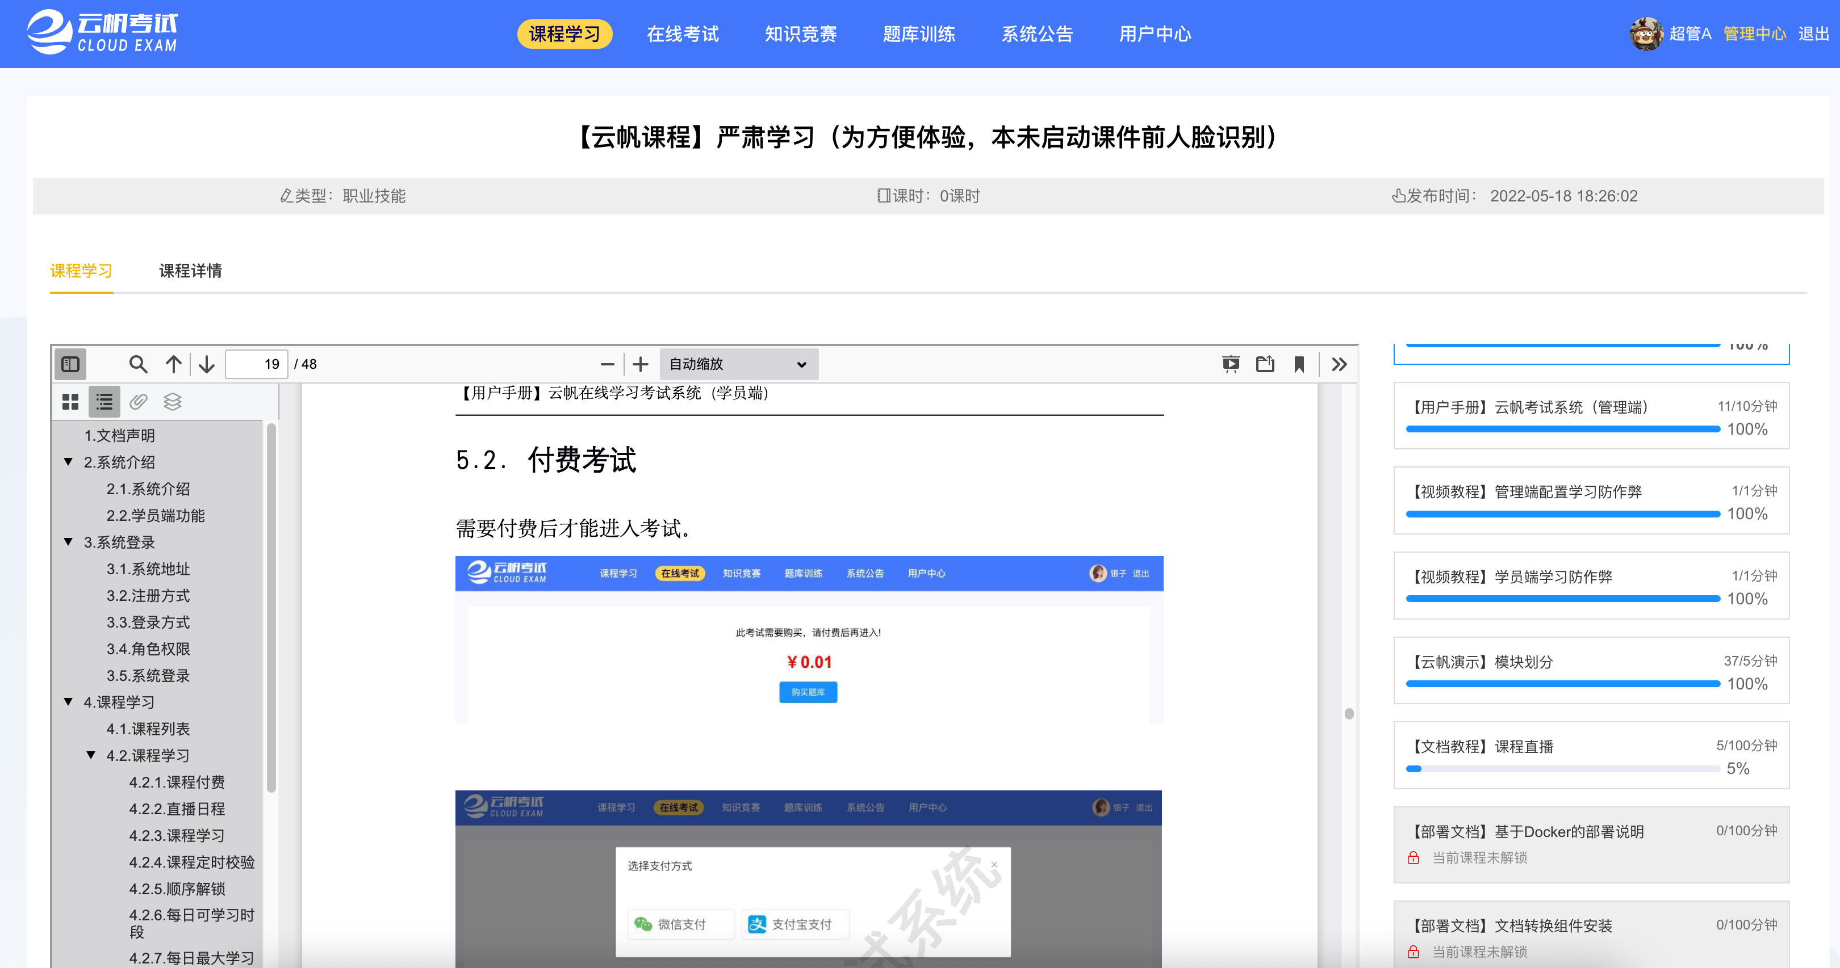Screen dimensions: 1840x968
Task: Open outline item 3.5.系统登录
Action: (148, 675)
